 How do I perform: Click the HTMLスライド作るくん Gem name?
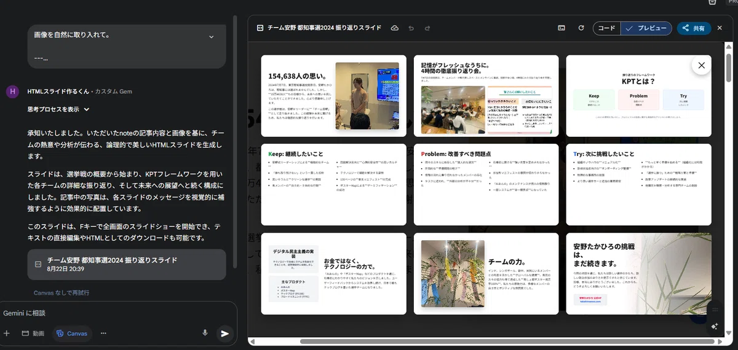click(x=58, y=91)
